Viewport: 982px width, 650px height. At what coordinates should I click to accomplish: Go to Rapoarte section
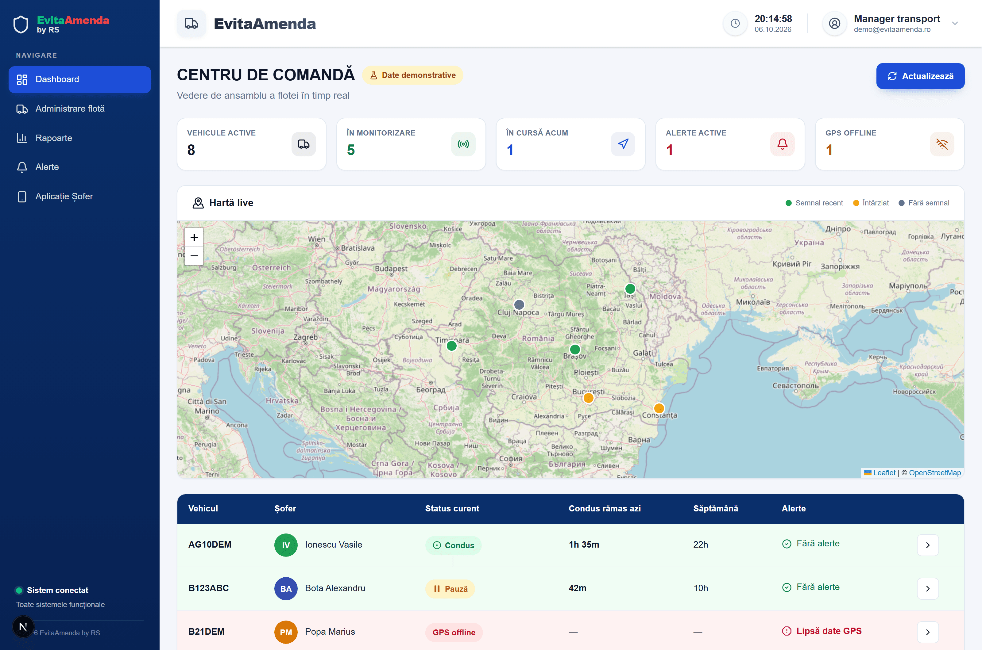(x=80, y=138)
